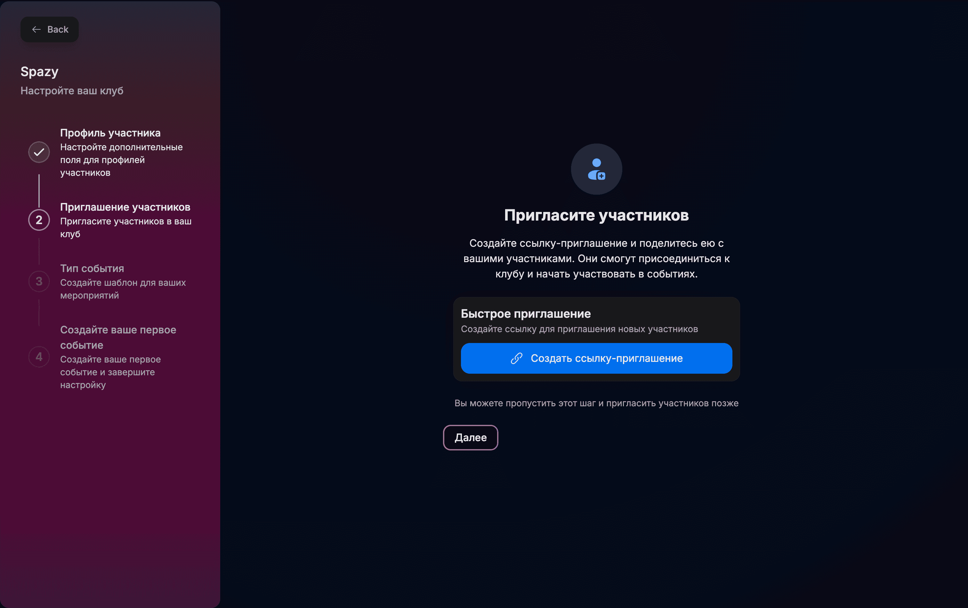Click text about skipping this step
This screenshot has height=608, width=968.
point(596,403)
